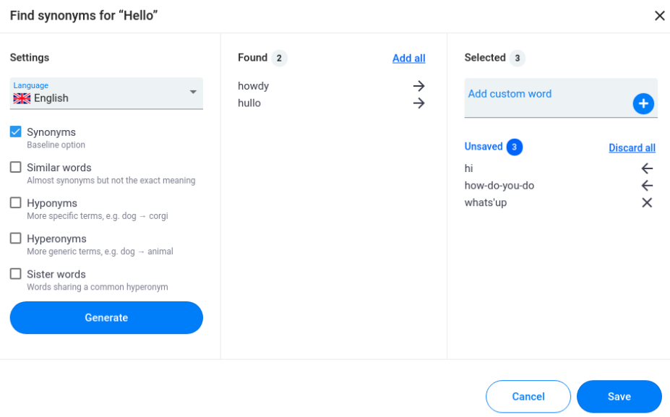
Task: Click the Discard all link
Action: click(x=632, y=148)
